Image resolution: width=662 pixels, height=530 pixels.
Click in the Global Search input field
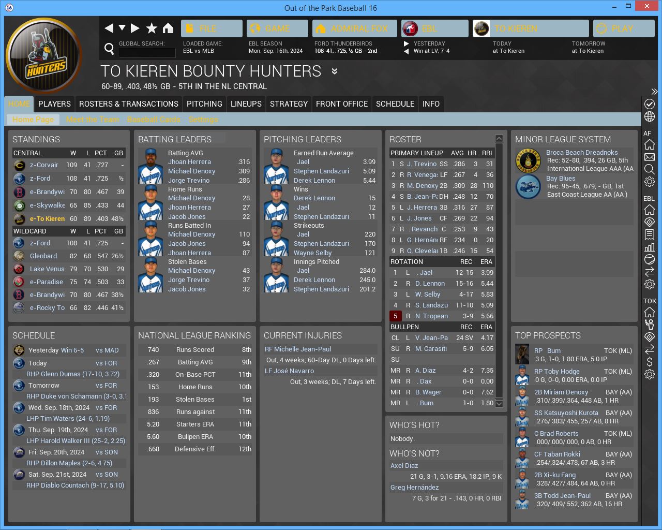pos(147,52)
